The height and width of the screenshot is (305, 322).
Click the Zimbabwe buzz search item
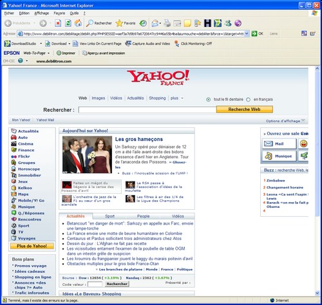click(x=276, y=181)
